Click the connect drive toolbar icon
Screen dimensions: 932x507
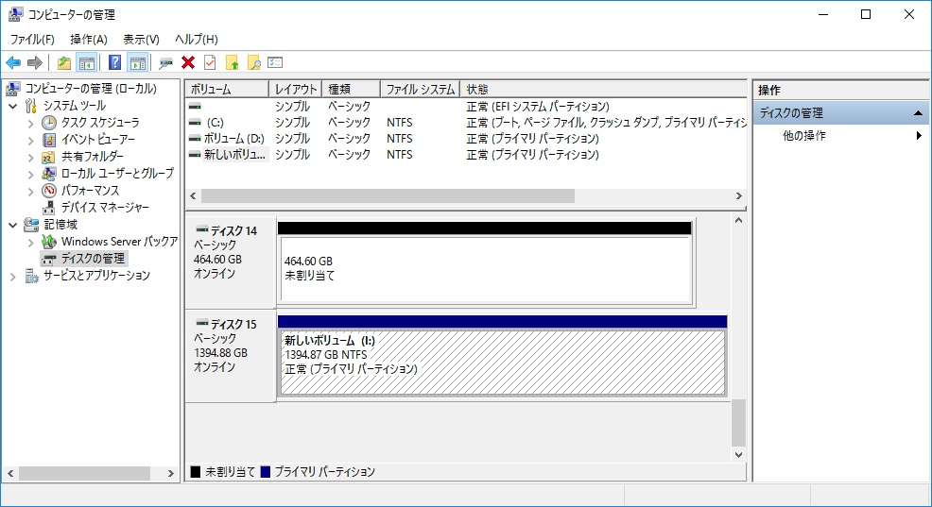(x=165, y=62)
